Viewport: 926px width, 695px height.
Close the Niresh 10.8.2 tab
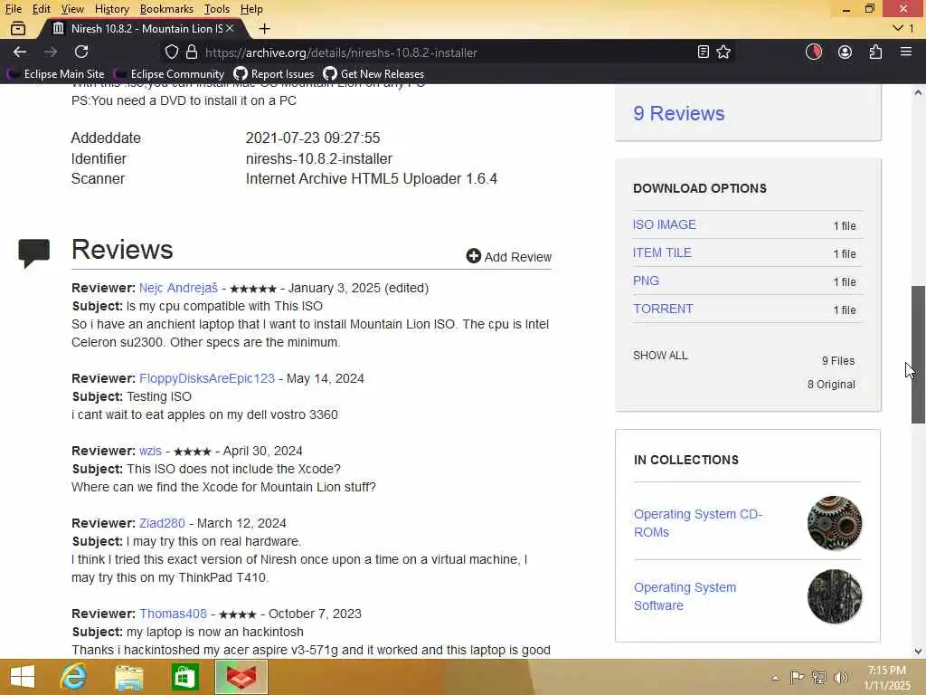pos(230,28)
